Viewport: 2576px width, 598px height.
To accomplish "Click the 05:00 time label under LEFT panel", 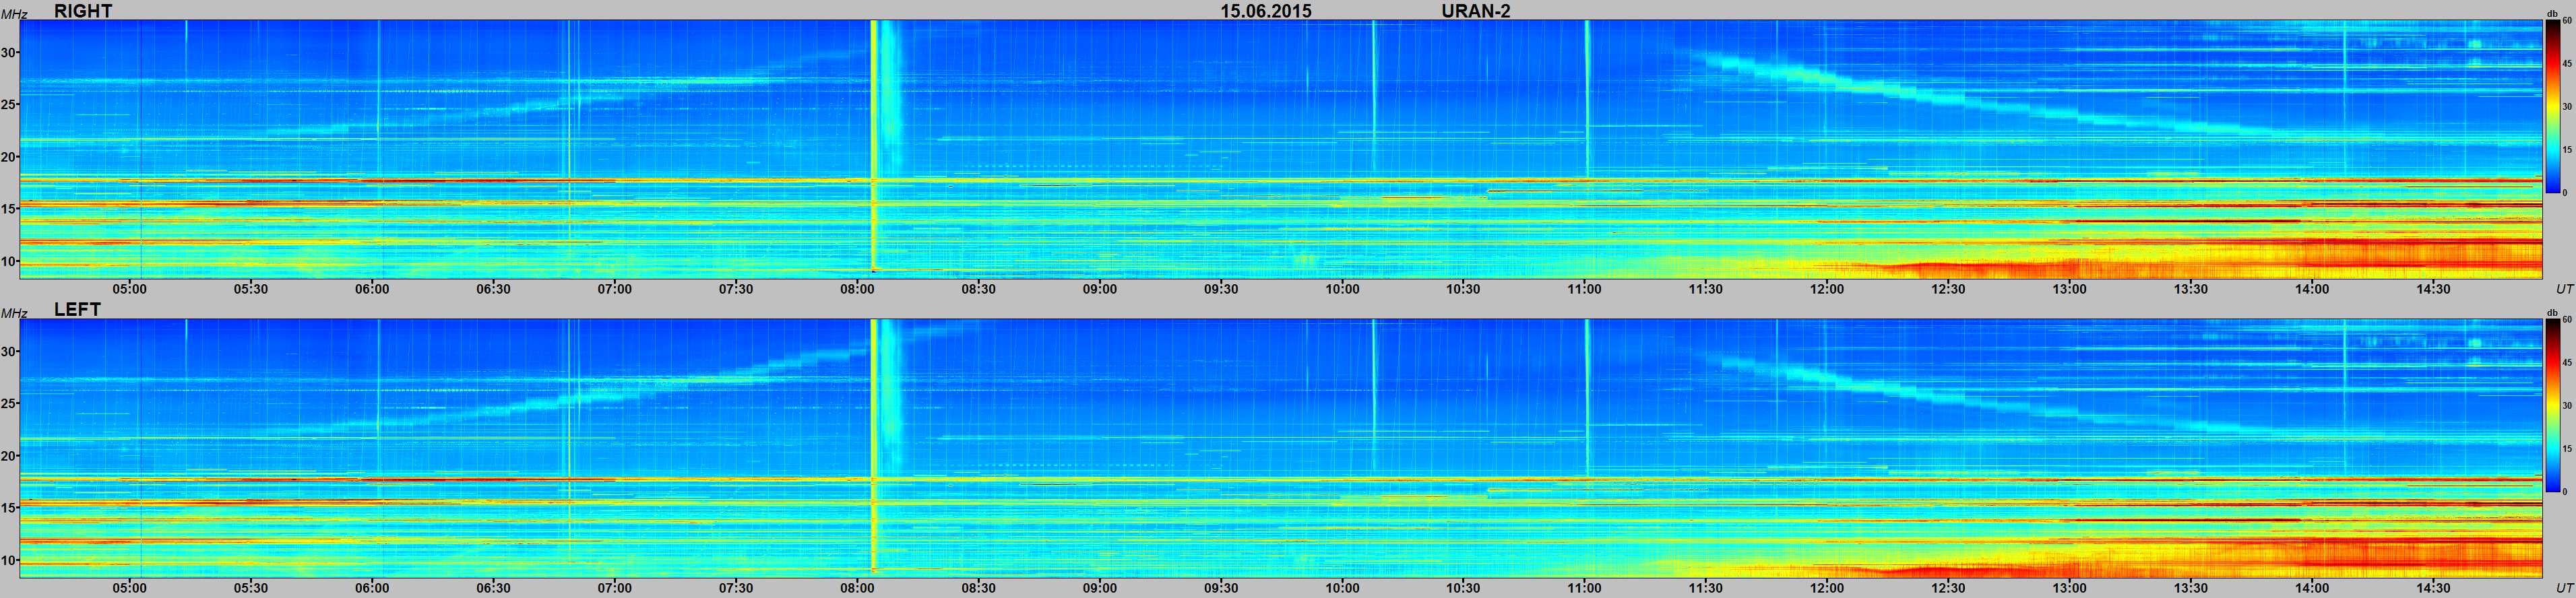I will pyautogui.click(x=129, y=588).
